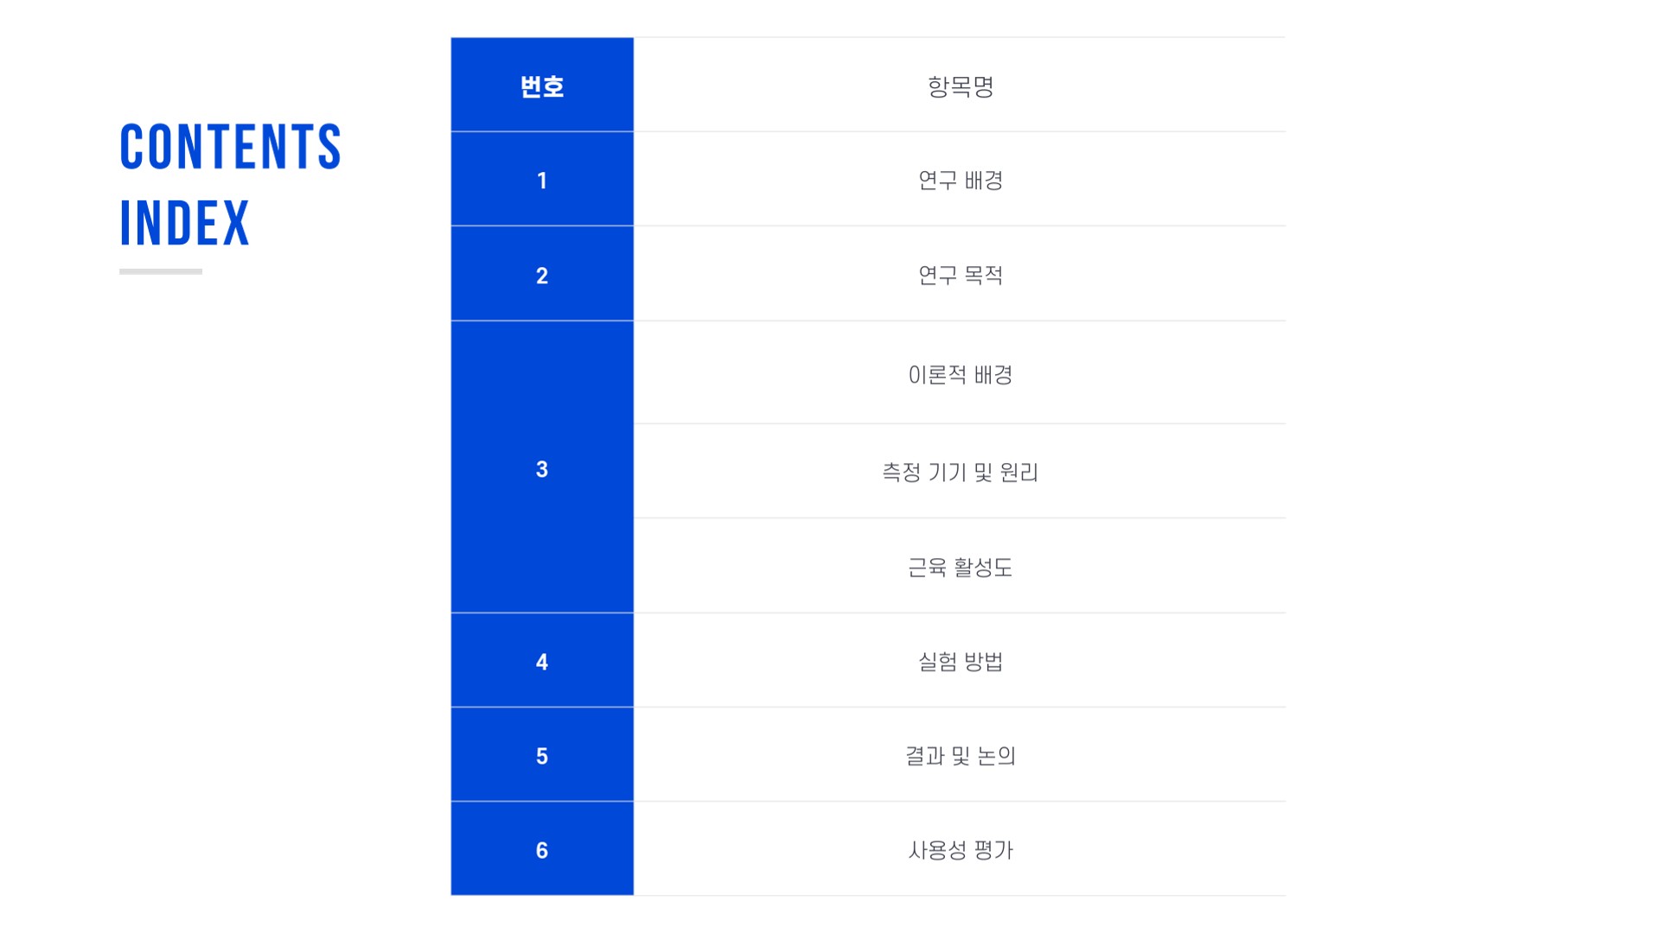The image size is (1660, 933).
Task: Click the 사용성 평가 row text
Action: pos(960,849)
